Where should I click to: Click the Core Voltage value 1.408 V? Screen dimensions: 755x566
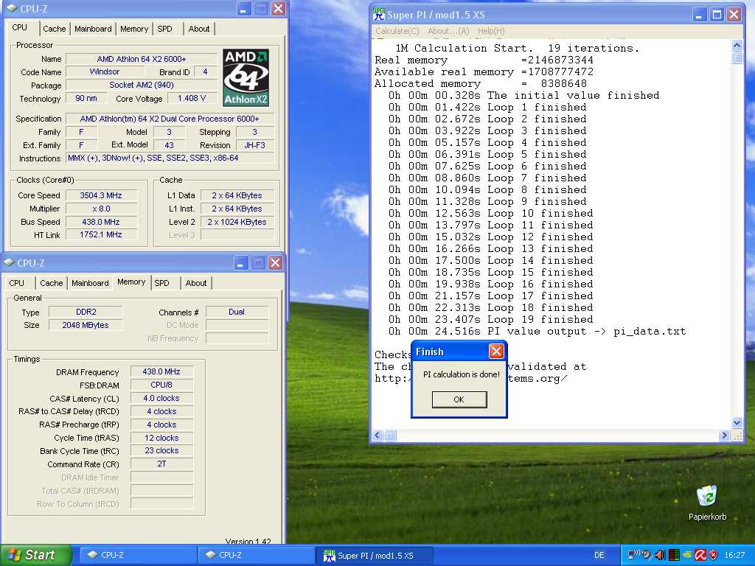tap(192, 98)
